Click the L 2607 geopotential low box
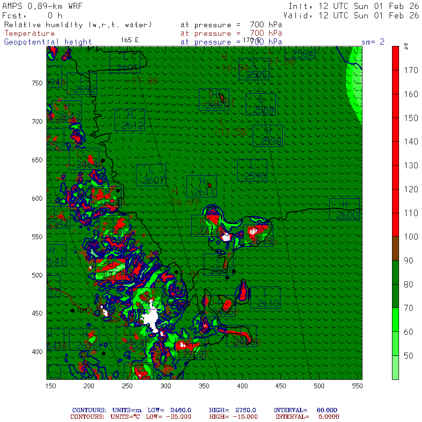The image size is (422, 422). (x=151, y=175)
